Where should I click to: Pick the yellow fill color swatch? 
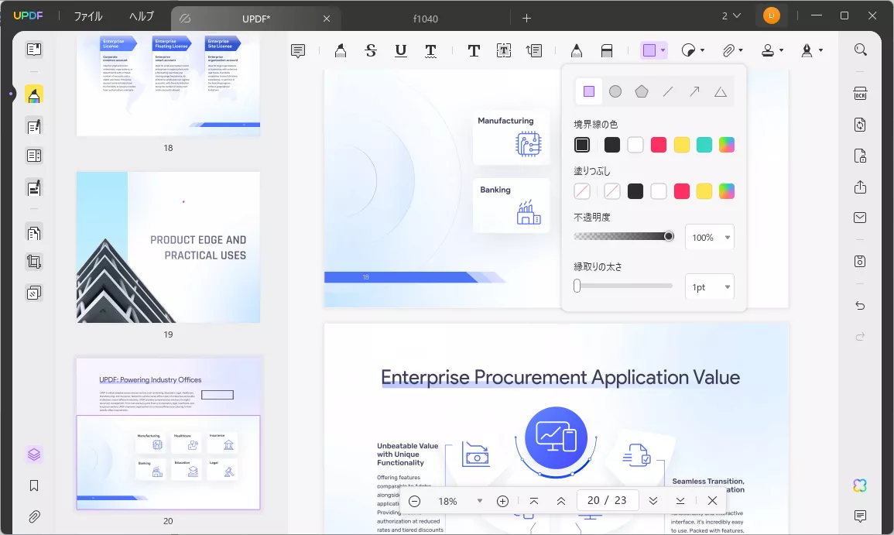tap(704, 191)
